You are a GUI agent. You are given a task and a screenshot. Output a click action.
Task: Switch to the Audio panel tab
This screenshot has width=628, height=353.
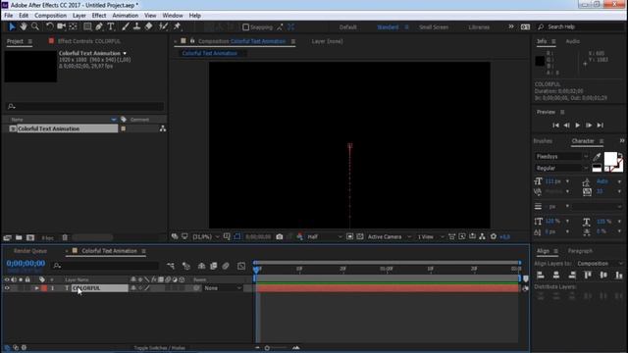point(572,41)
